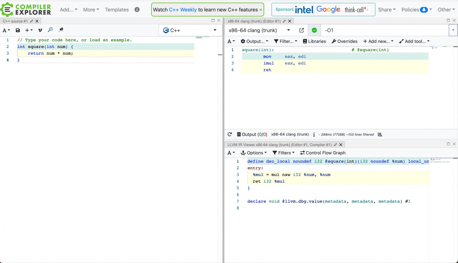Open the CppInsights magnifier icon
This screenshot has width=458, height=263.
click(50, 30)
